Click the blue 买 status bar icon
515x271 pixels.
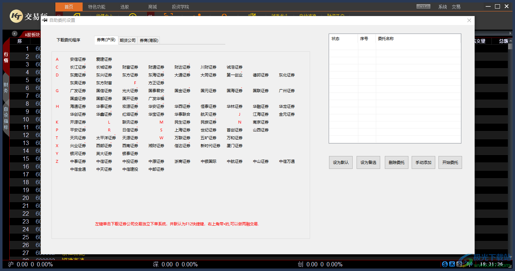pos(452,264)
